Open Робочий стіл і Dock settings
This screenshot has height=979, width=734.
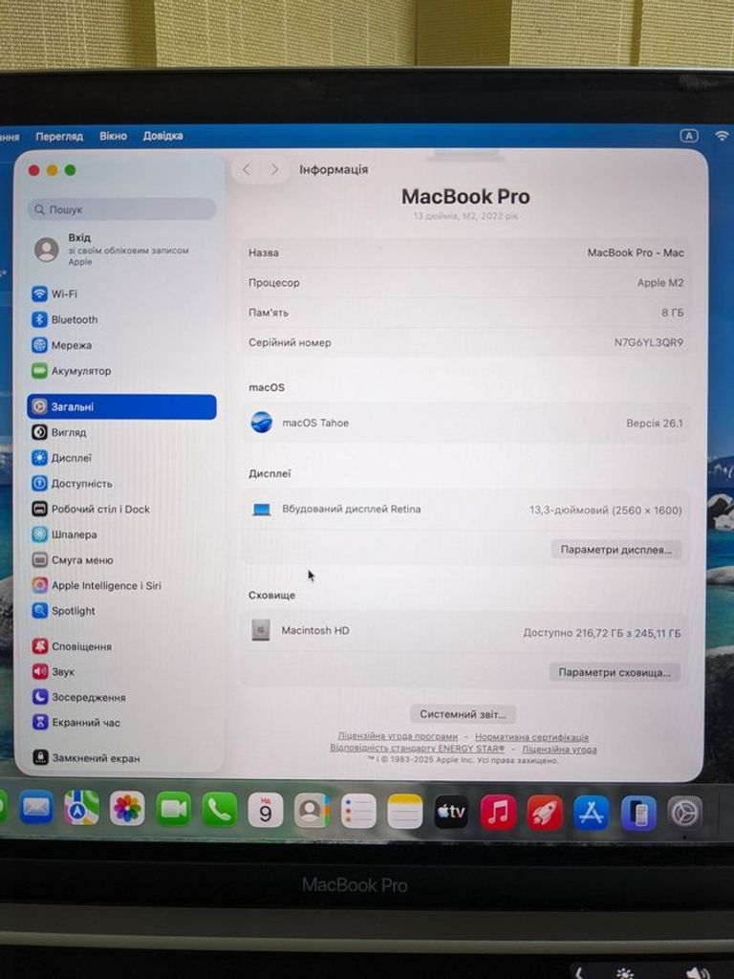click(91, 509)
